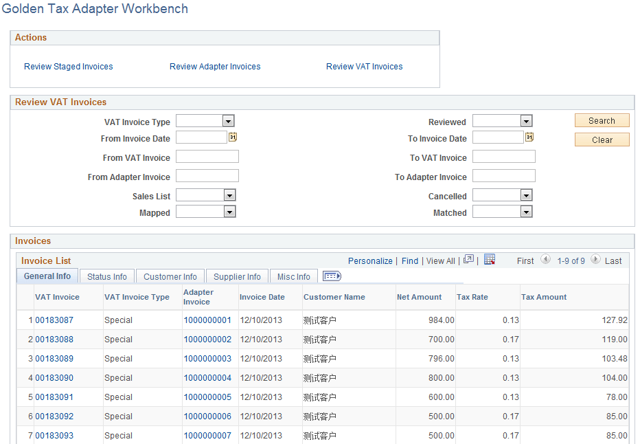Click the zoom grid icon in Invoice List
This screenshot has height=444, width=640.
pyautogui.click(x=469, y=260)
